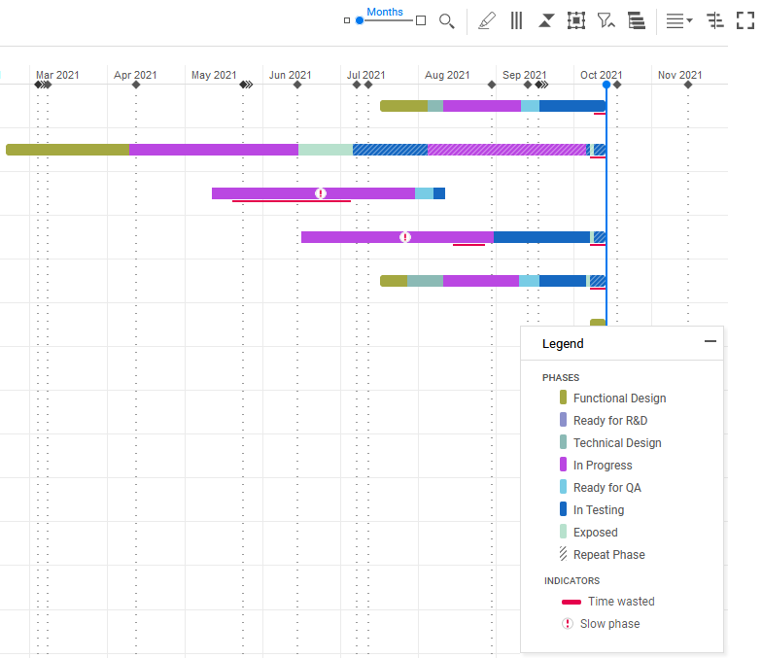Open the row height lines dropdown
This screenshot has height=658, width=762.
coord(678,20)
